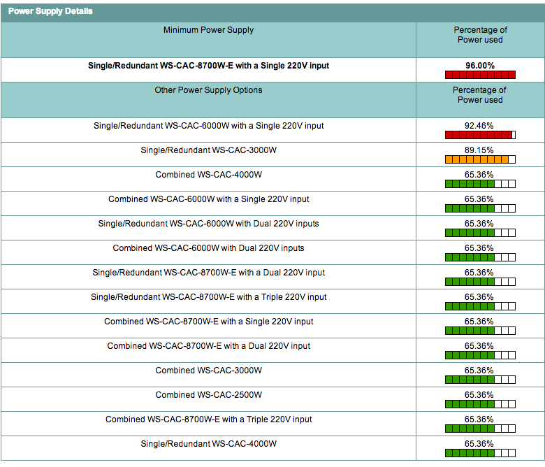Screen dimensions: 545x467
Task: Select the red 96.00% power usage bar
Action: 479,75
